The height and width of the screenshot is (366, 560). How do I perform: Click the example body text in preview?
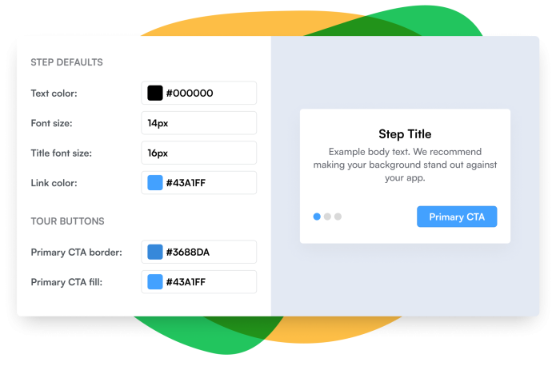[405, 165]
